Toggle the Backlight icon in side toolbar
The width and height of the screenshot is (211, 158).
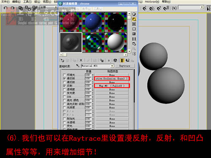pyautogui.click(x=134, y=19)
